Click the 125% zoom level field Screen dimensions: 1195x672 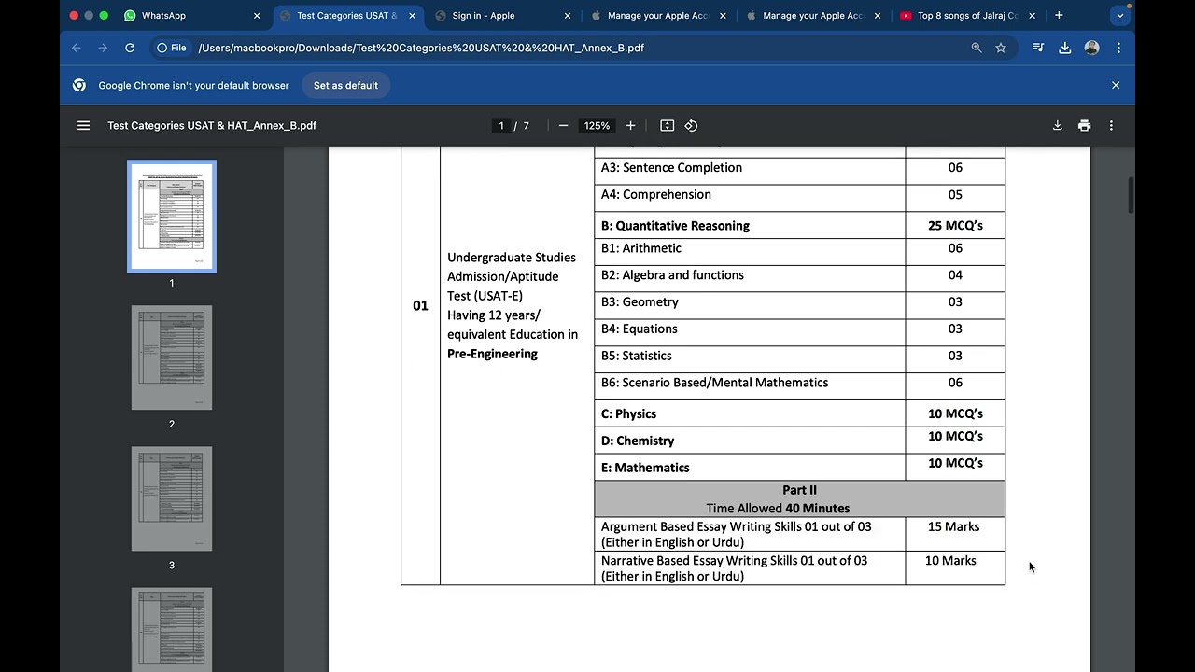point(597,125)
